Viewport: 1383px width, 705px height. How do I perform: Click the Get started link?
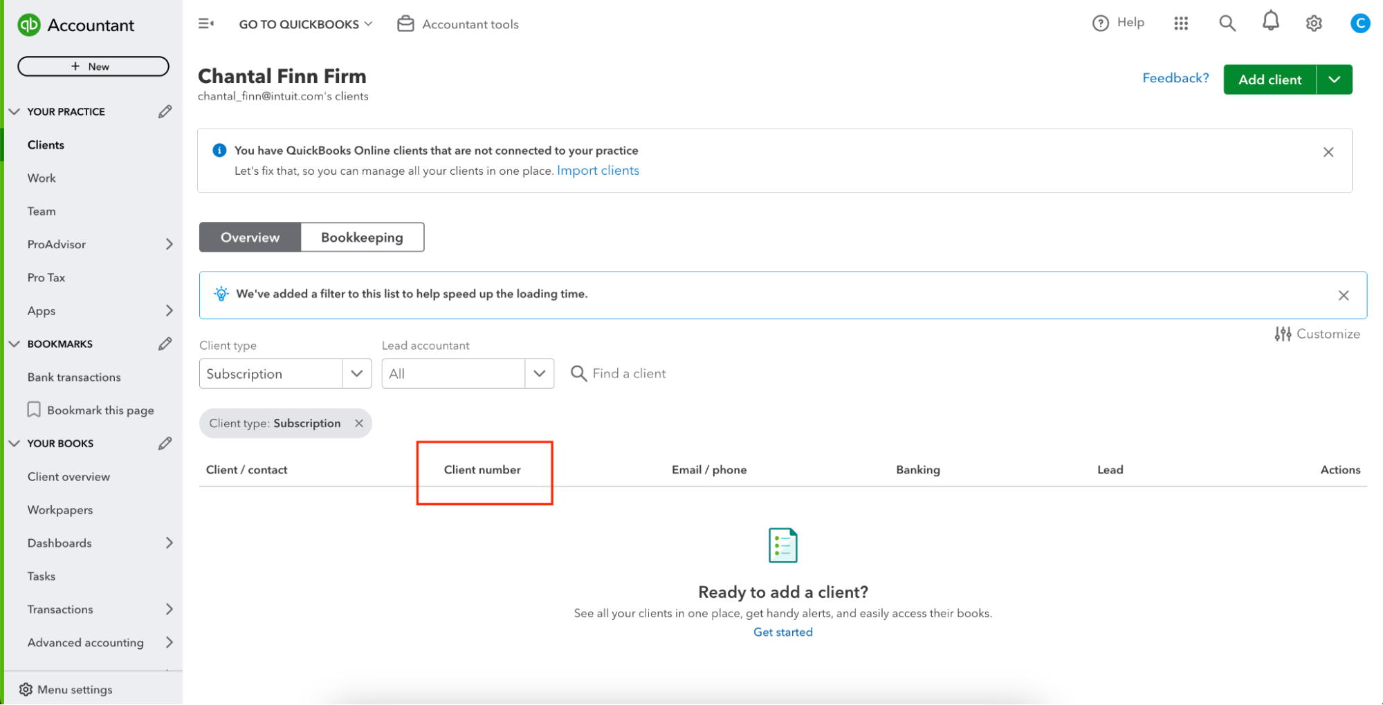click(x=782, y=632)
